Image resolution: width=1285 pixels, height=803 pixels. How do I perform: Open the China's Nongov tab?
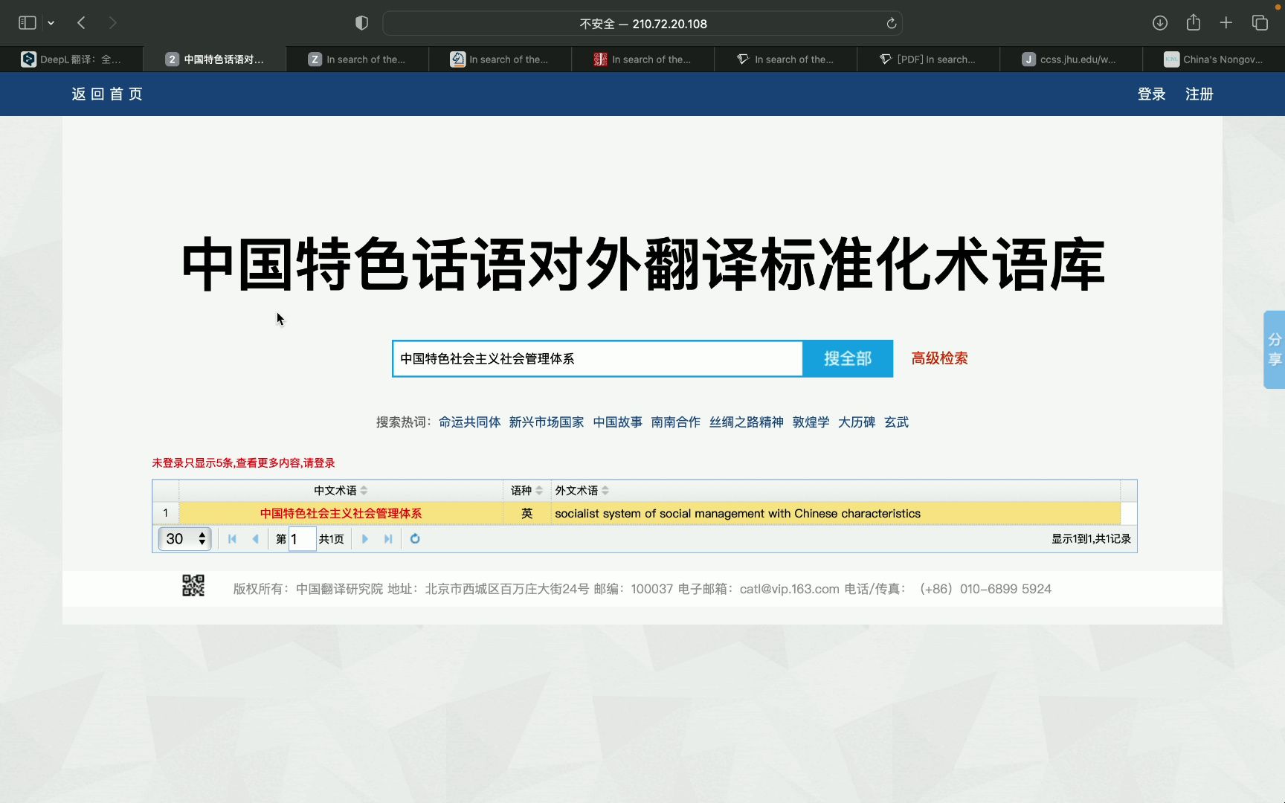(1214, 59)
